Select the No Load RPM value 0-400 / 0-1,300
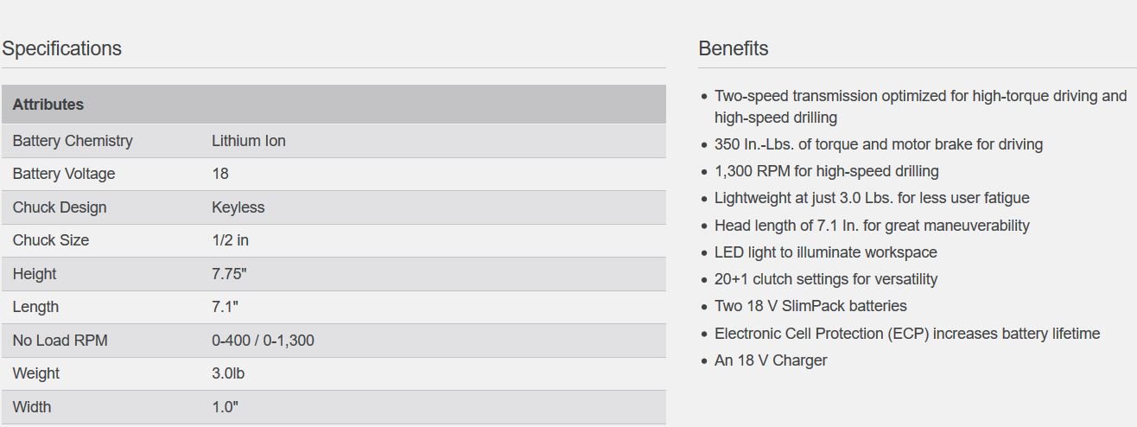The width and height of the screenshot is (1137, 427). pyautogui.click(x=264, y=341)
